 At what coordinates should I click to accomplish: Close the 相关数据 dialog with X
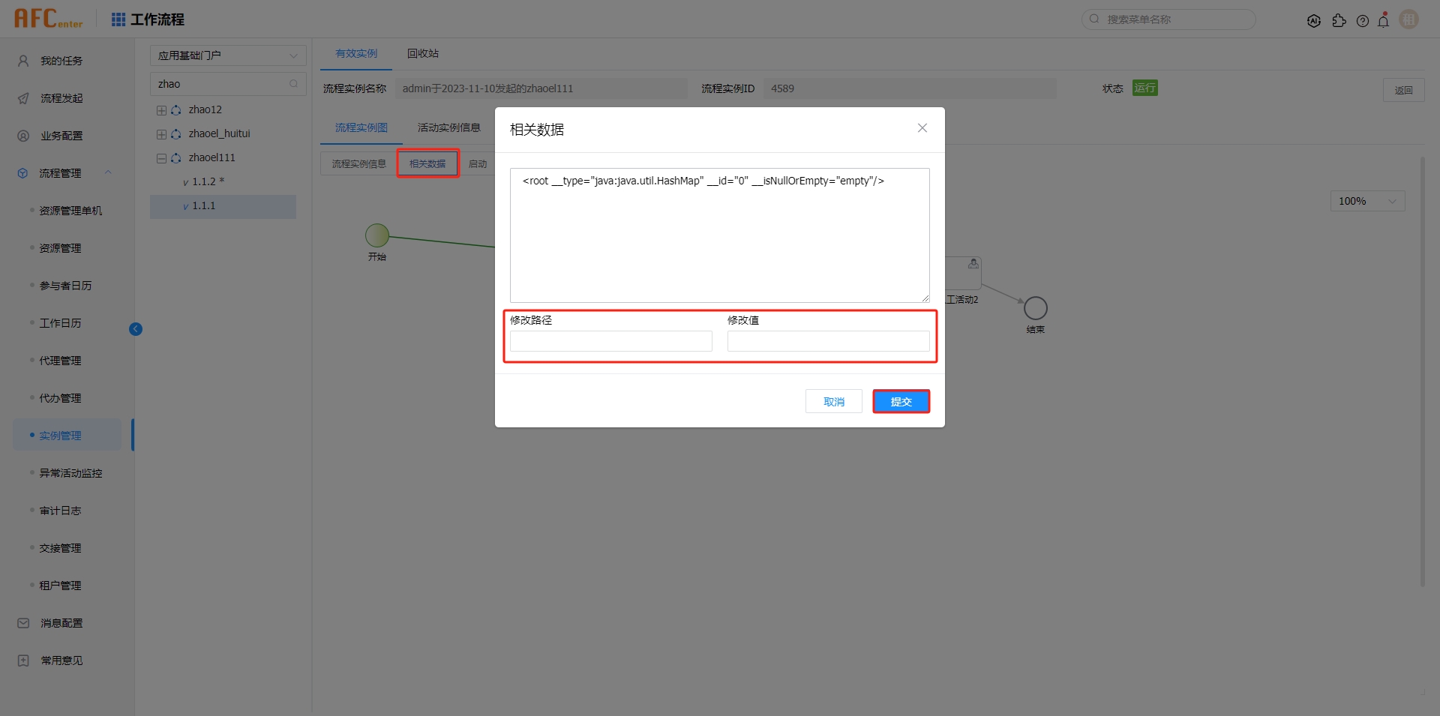[x=922, y=128]
